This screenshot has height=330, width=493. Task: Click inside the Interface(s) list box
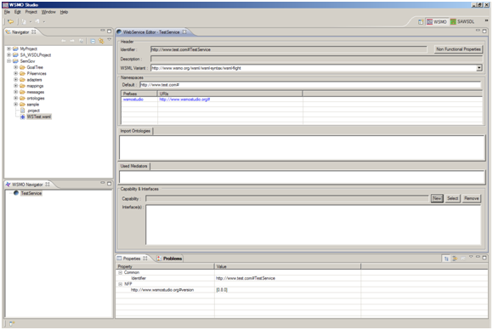click(x=313, y=225)
